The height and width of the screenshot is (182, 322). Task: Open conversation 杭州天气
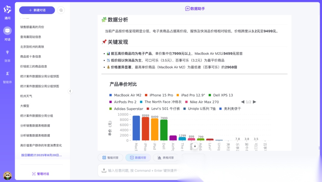tap(26, 96)
